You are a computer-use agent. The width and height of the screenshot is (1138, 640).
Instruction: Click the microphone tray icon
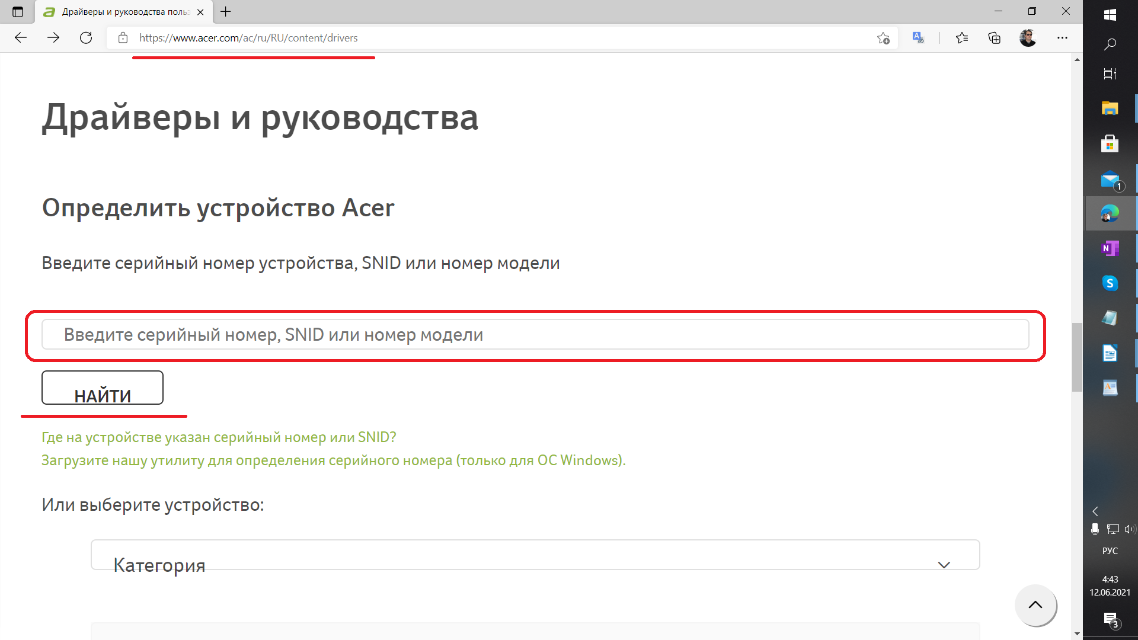pyautogui.click(x=1095, y=529)
